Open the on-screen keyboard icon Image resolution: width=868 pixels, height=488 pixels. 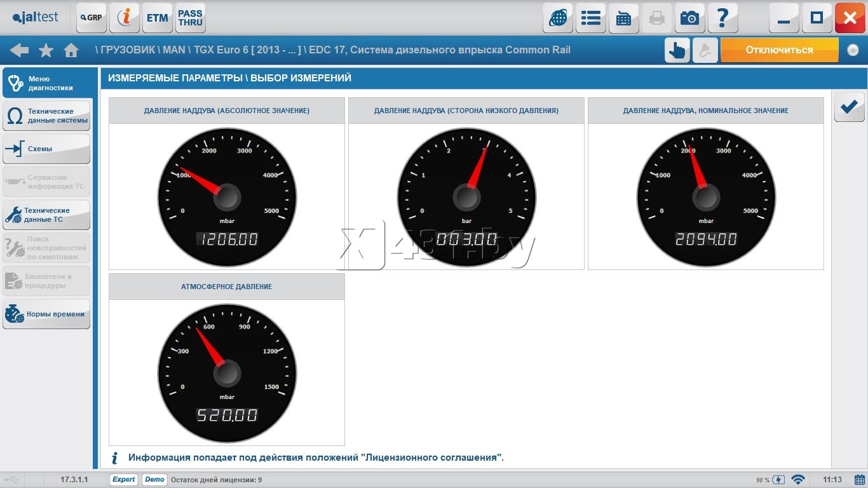(x=624, y=18)
